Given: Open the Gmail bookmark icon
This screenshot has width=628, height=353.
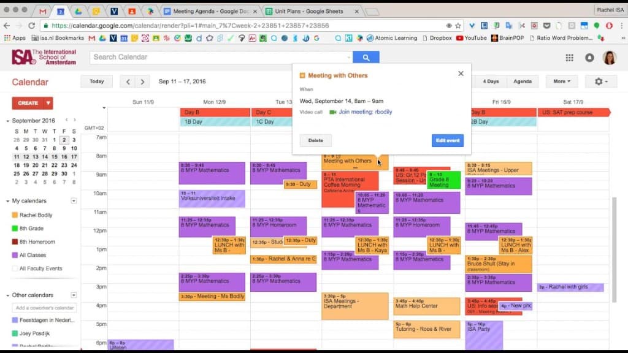Looking at the screenshot, I should click(x=92, y=38).
